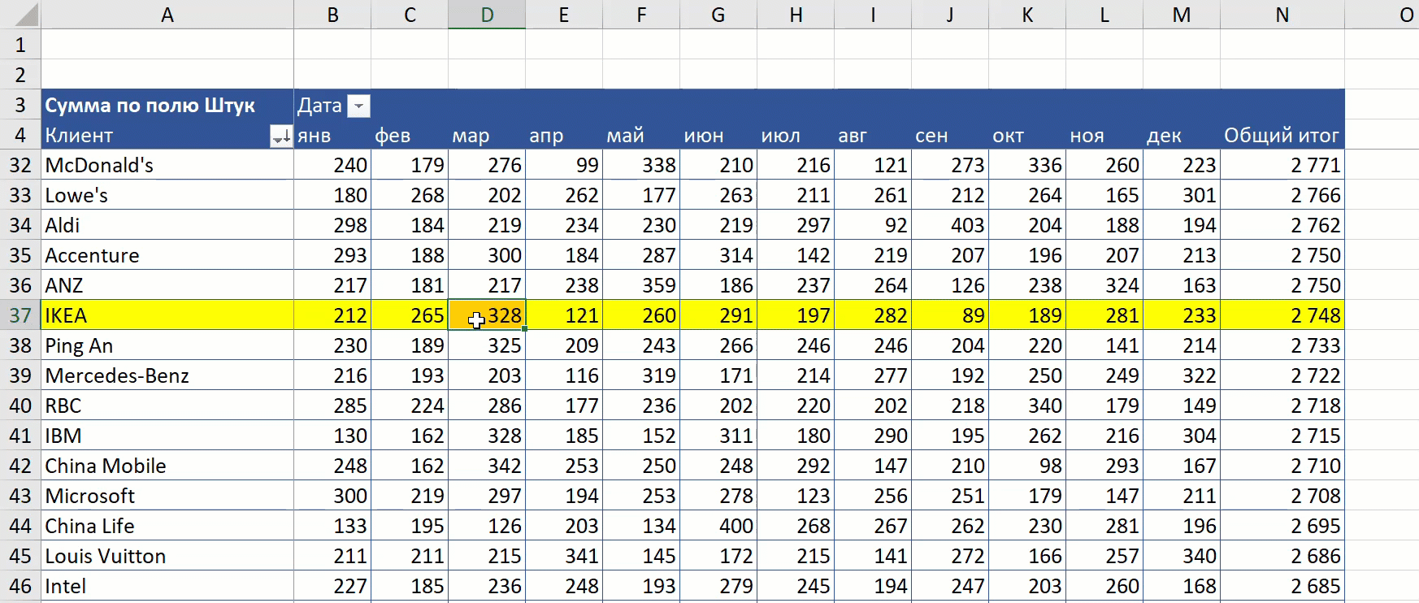Click the 'Сумма по полю Штук' cell

pos(167,105)
